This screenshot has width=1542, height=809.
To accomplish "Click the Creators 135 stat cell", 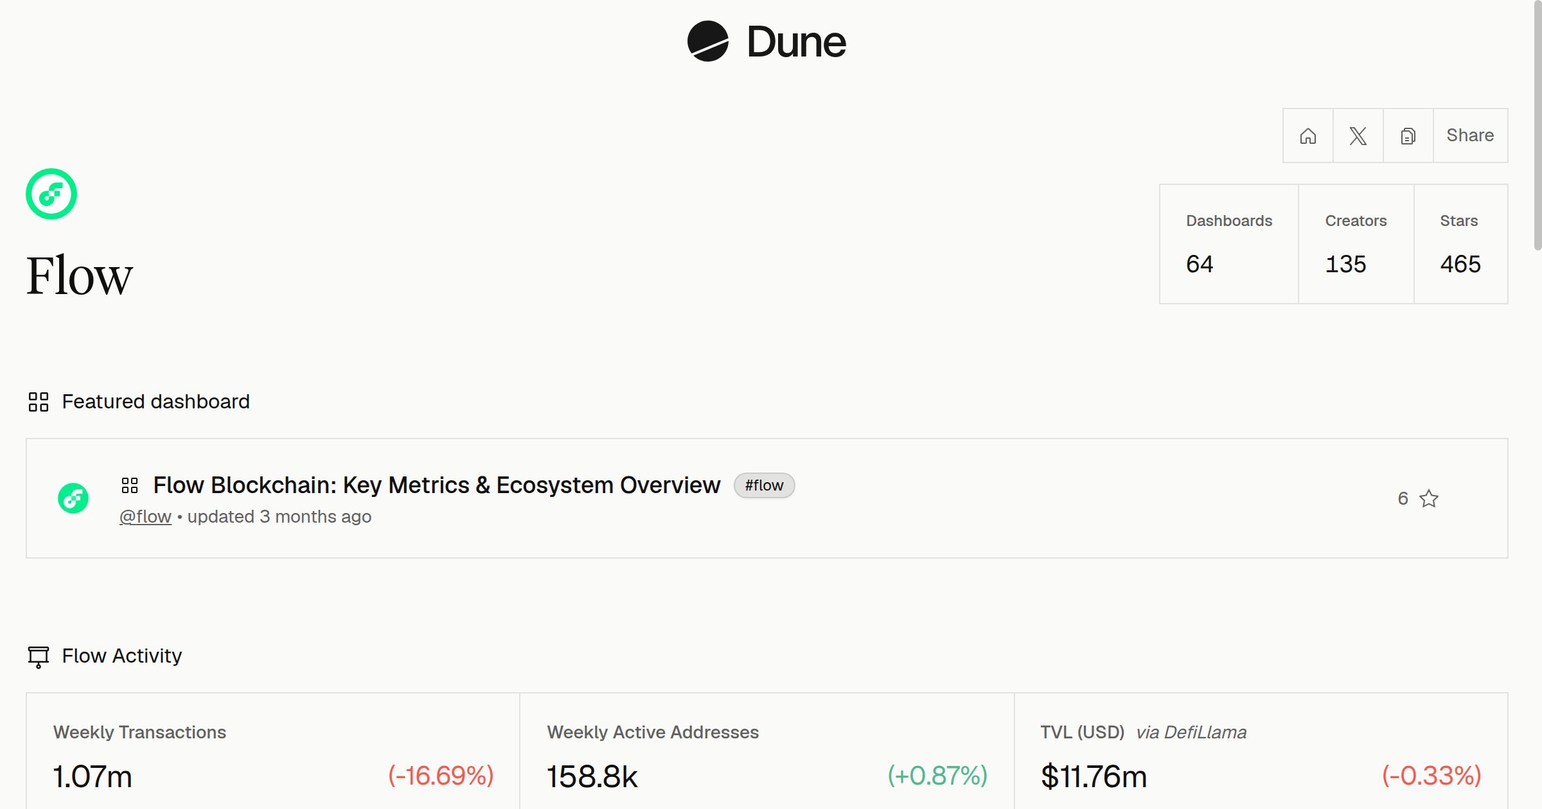I will click(x=1356, y=244).
